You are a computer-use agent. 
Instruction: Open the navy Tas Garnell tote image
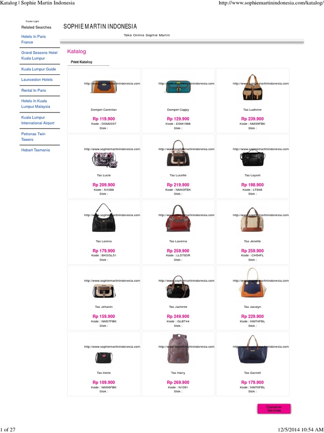point(252,349)
